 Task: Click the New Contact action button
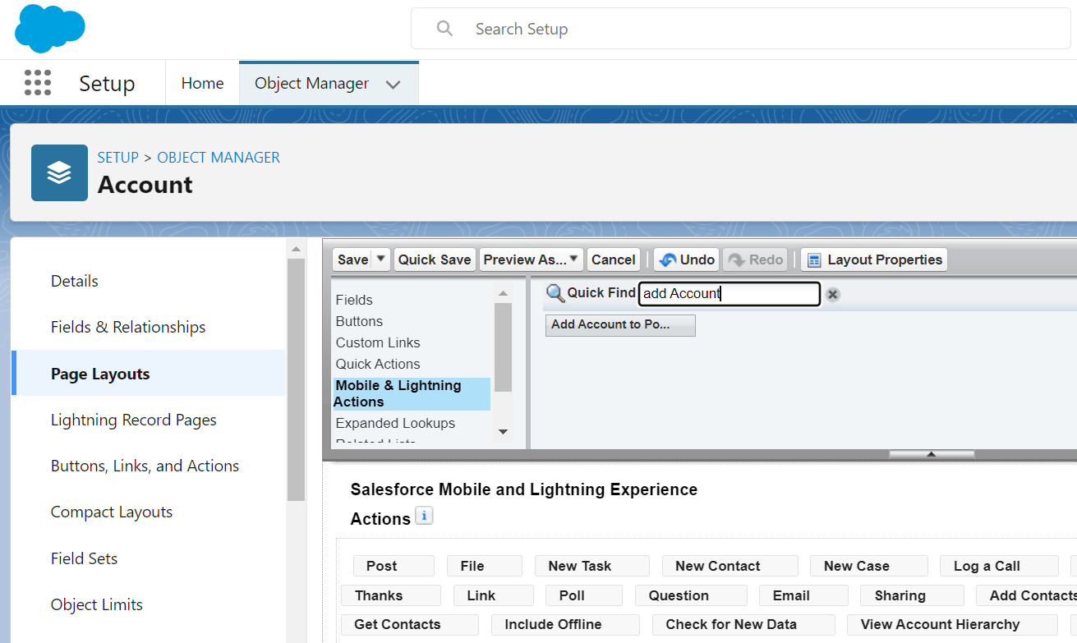[x=730, y=565]
